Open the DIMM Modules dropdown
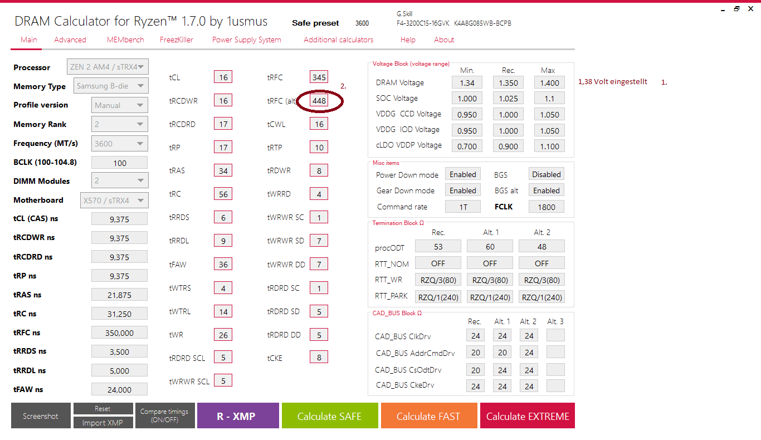 [x=120, y=180]
